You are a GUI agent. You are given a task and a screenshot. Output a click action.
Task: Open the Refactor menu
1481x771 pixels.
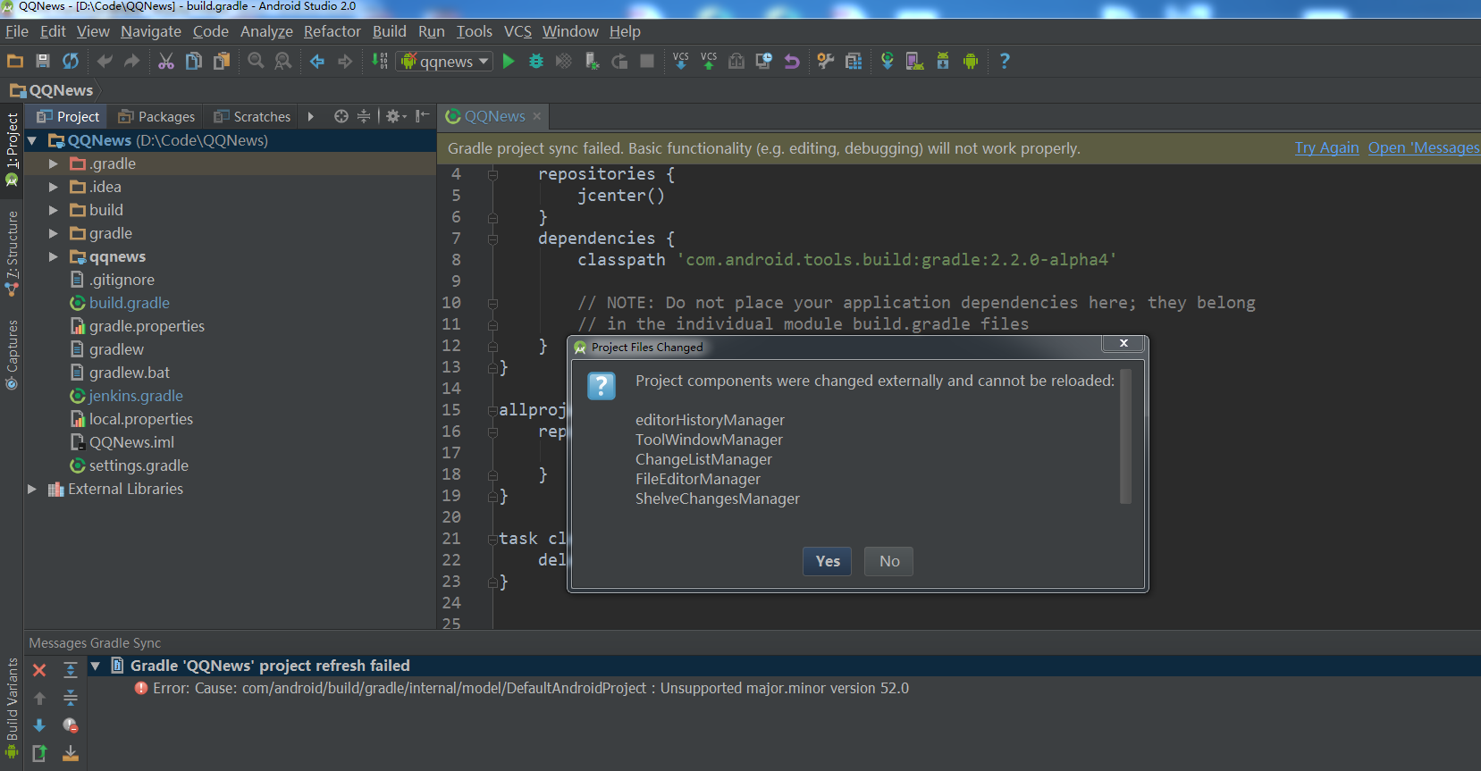[332, 31]
